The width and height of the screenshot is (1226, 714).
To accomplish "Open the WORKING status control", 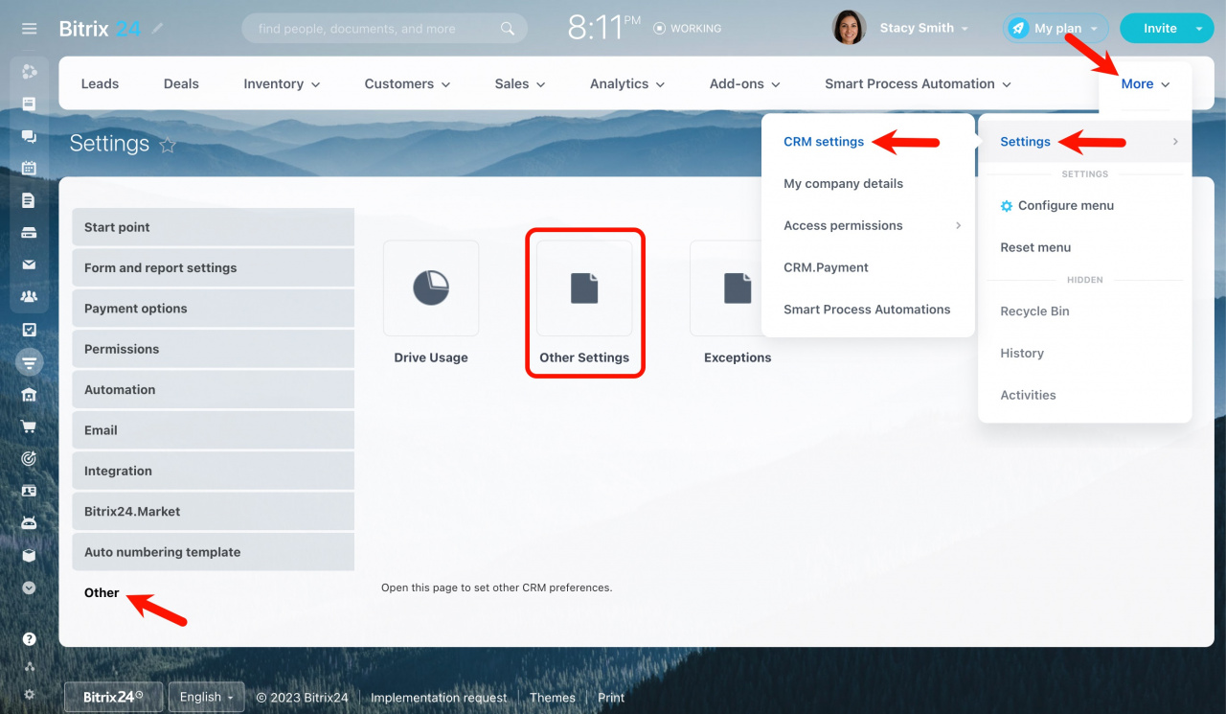I will pyautogui.click(x=687, y=29).
